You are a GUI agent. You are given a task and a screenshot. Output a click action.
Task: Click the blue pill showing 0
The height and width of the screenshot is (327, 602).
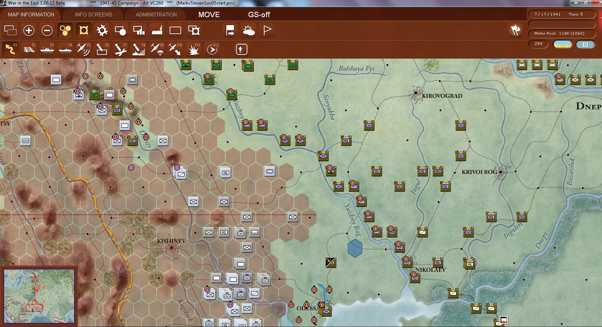coord(585,44)
